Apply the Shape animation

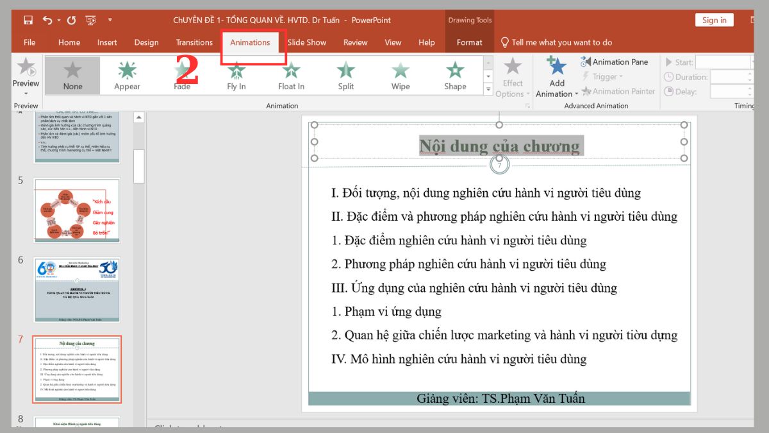pos(454,74)
